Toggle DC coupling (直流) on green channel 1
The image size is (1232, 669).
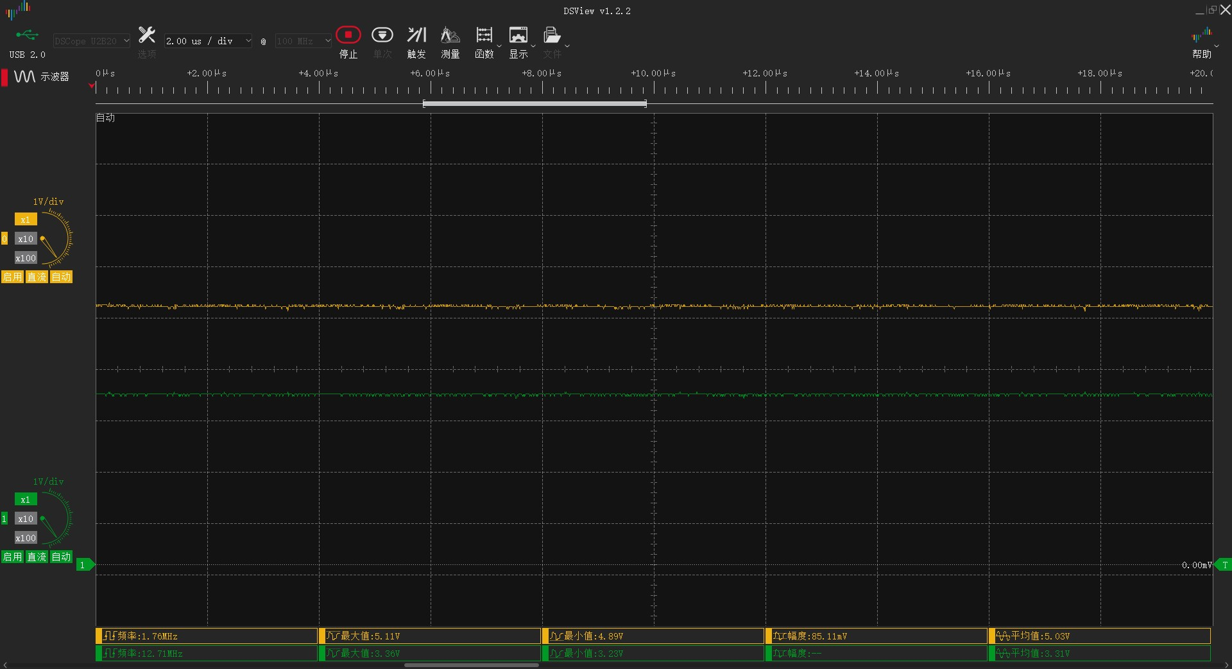tap(37, 557)
